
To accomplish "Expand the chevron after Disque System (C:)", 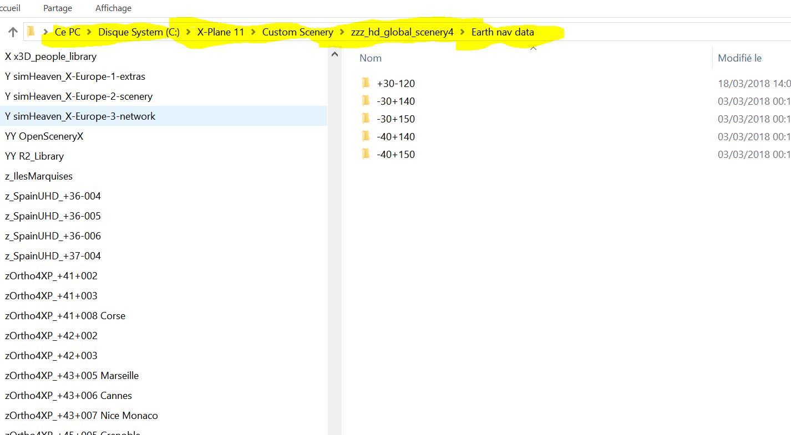I will 189,32.
